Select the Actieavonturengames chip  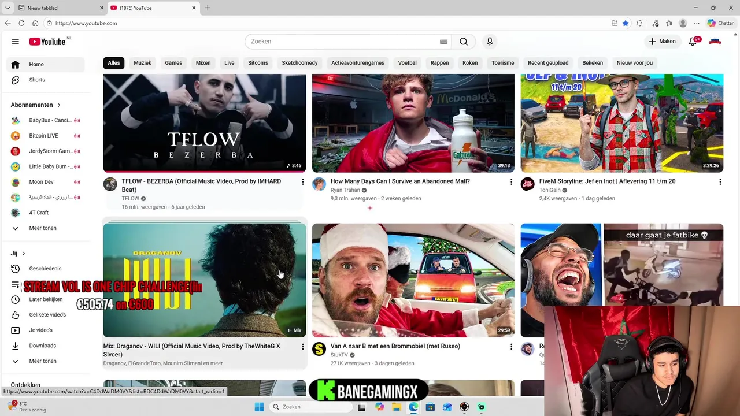coord(358,63)
